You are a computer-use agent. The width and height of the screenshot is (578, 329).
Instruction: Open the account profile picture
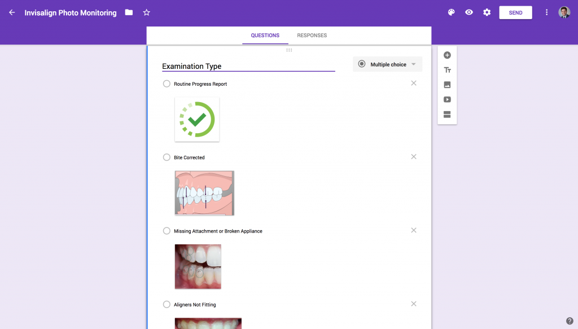pos(564,12)
